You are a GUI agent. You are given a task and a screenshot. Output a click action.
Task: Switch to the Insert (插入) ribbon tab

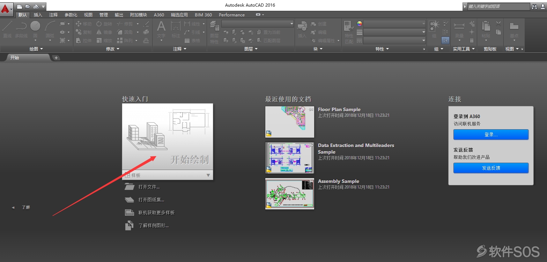coord(38,15)
